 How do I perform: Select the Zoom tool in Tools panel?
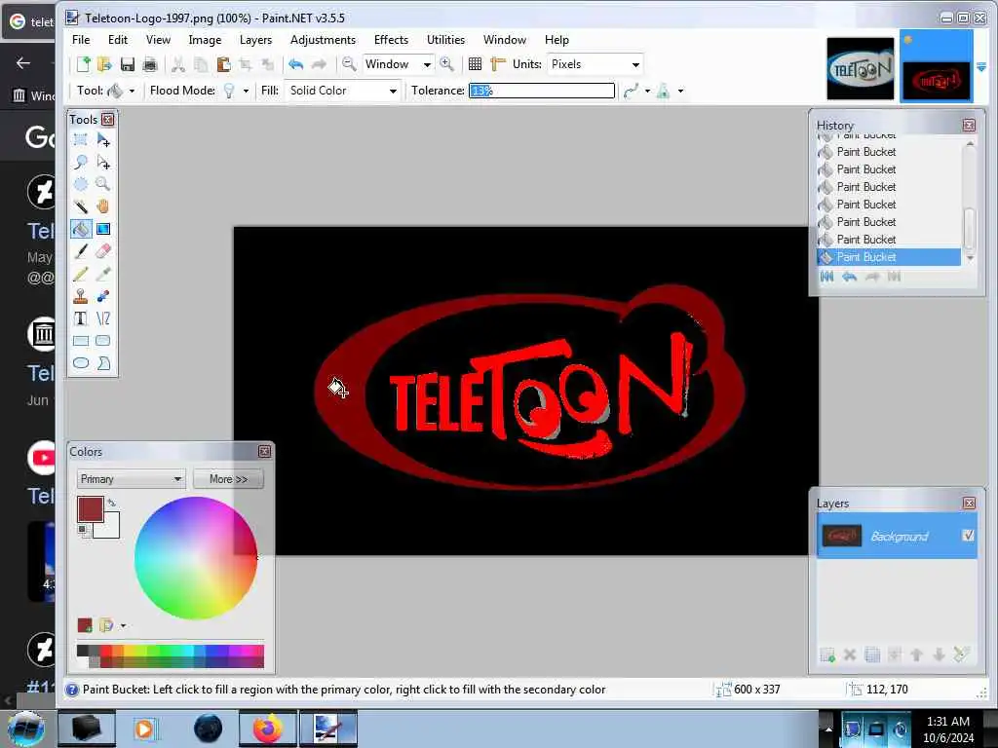point(103,184)
